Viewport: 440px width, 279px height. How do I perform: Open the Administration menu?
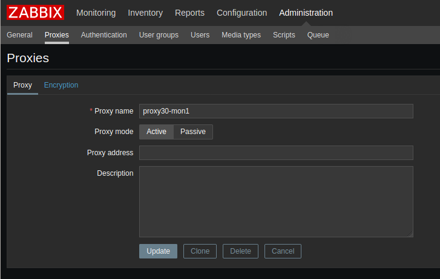click(306, 13)
